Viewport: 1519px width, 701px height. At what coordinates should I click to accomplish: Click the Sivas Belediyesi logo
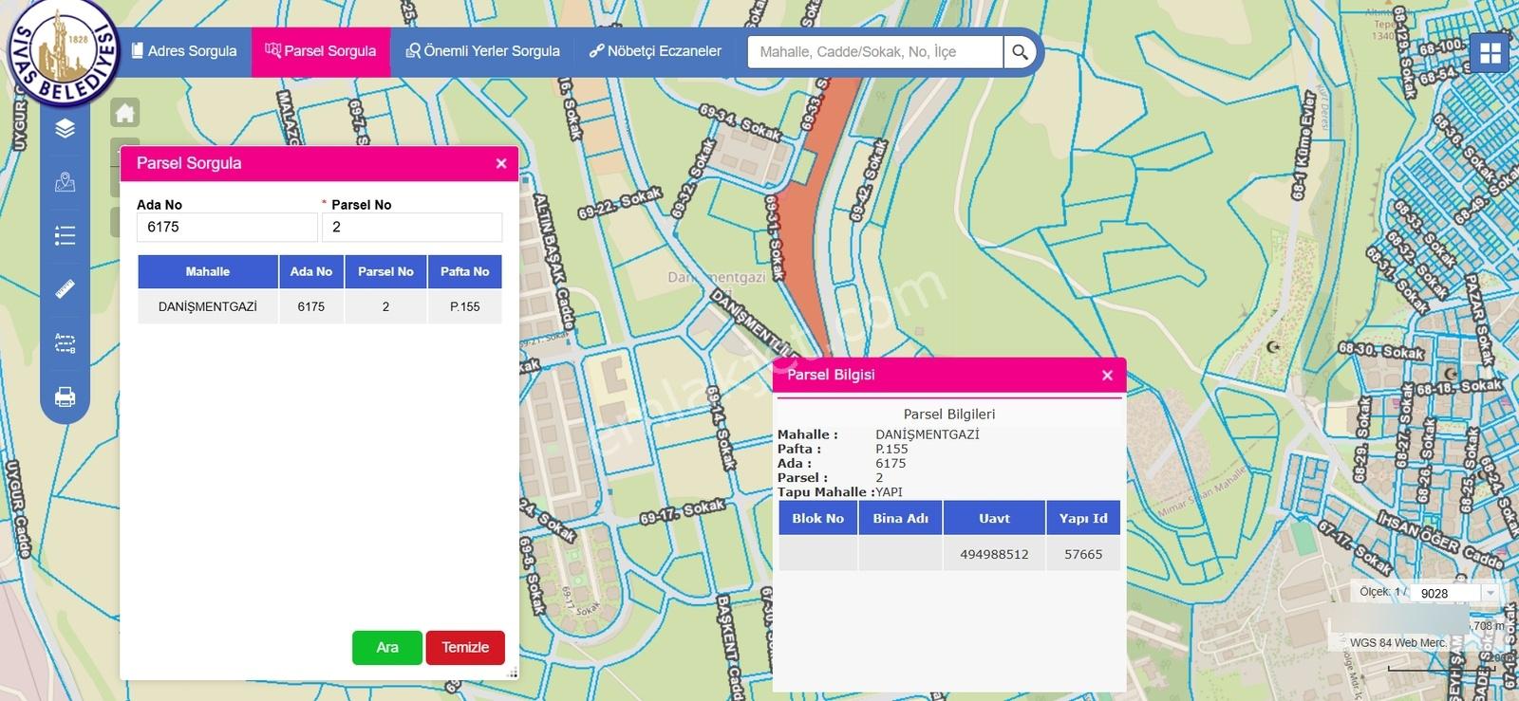pos(63,54)
